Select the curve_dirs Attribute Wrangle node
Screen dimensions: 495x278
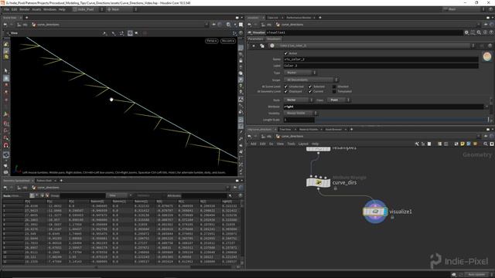(318, 182)
